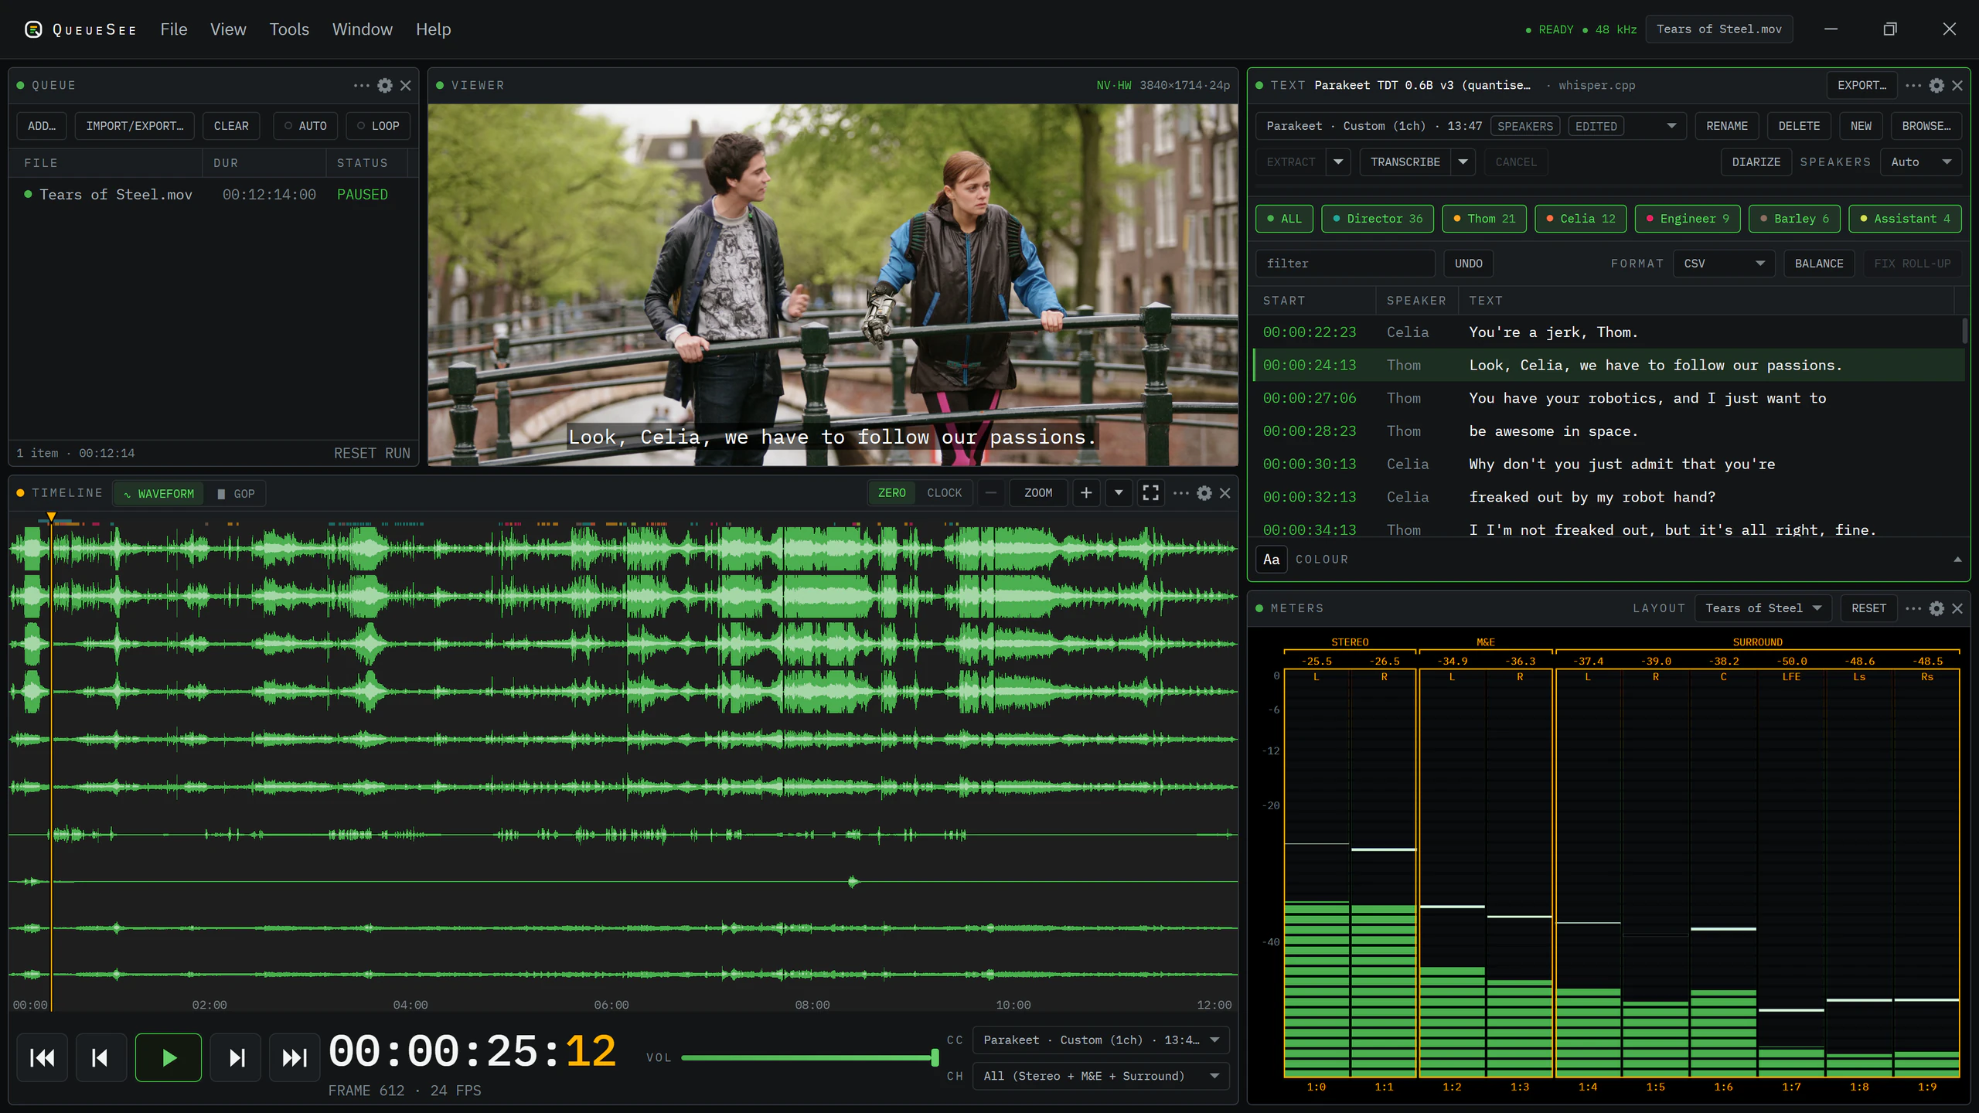Jump to end of media
Viewport: 1979px width, 1113px height.
click(295, 1057)
